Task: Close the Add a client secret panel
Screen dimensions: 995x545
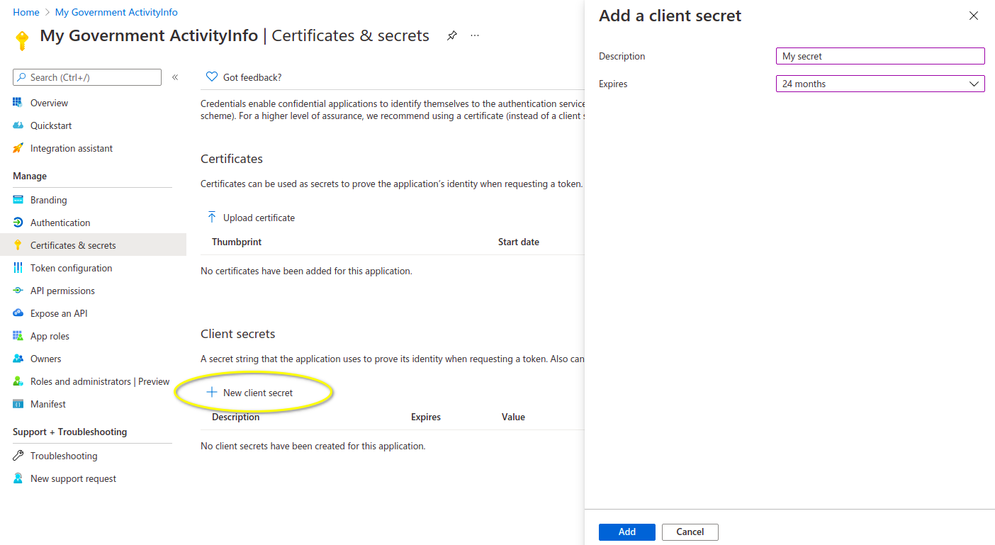Action: (x=974, y=16)
